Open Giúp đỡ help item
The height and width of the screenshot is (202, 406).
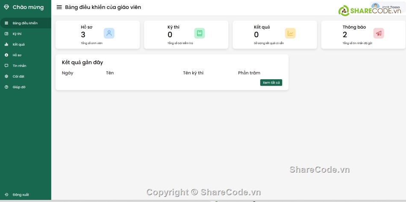[x=19, y=87]
